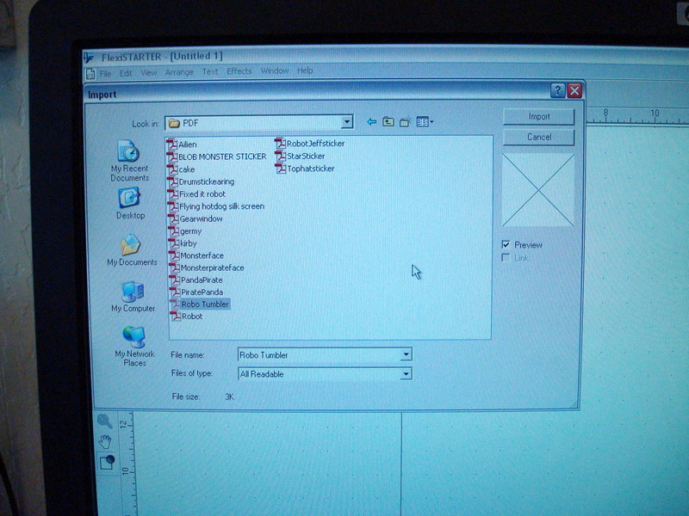Click the Robot PDF file icon
The width and height of the screenshot is (689, 516).
pos(176,316)
